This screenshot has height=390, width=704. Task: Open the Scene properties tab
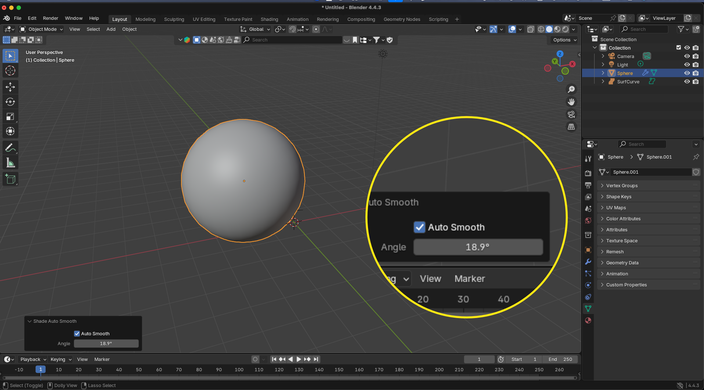(588, 209)
